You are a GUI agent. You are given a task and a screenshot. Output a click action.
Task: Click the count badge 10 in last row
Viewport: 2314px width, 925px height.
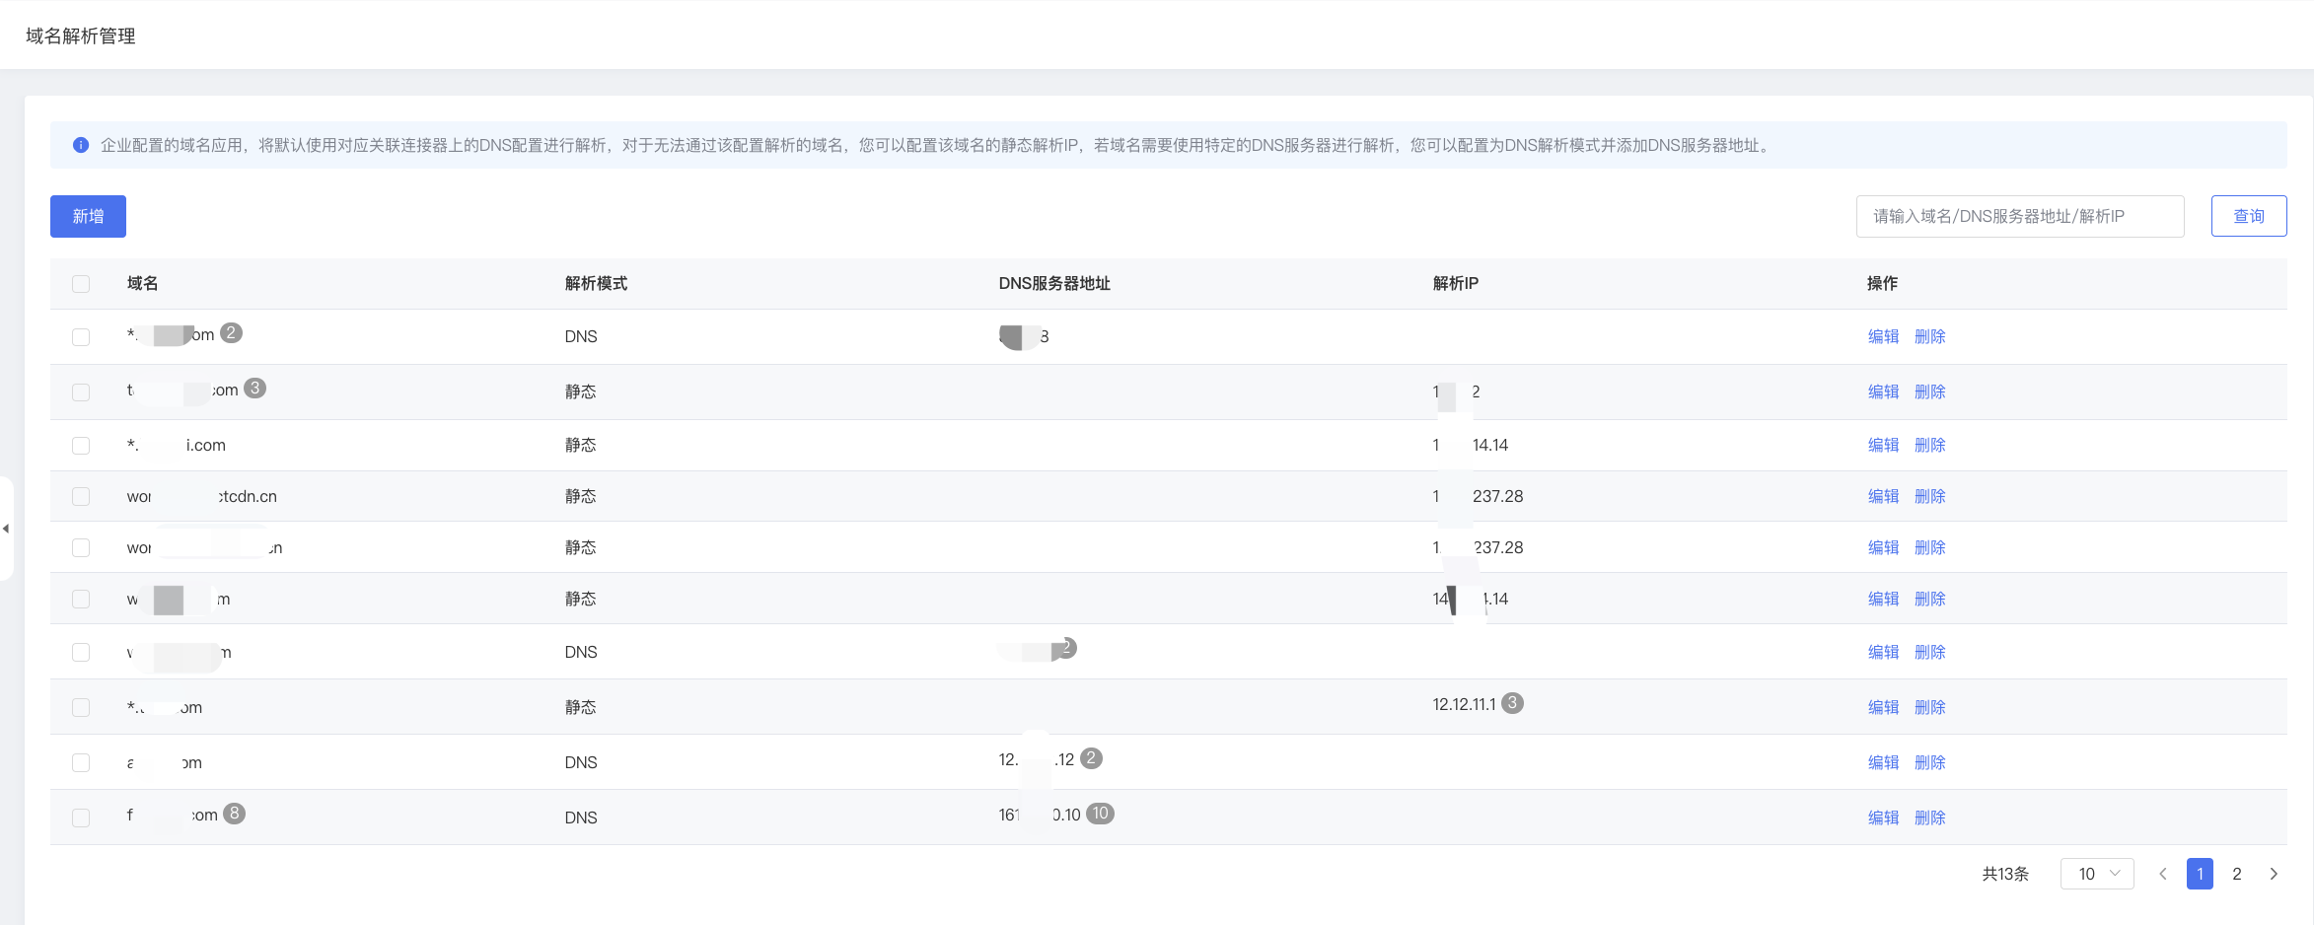click(x=1100, y=814)
